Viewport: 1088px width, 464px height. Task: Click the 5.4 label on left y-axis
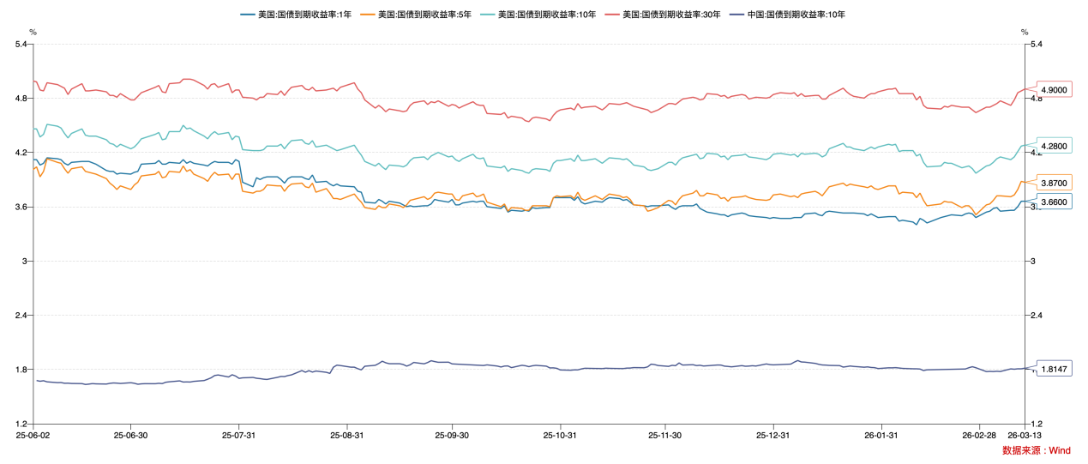click(x=21, y=44)
